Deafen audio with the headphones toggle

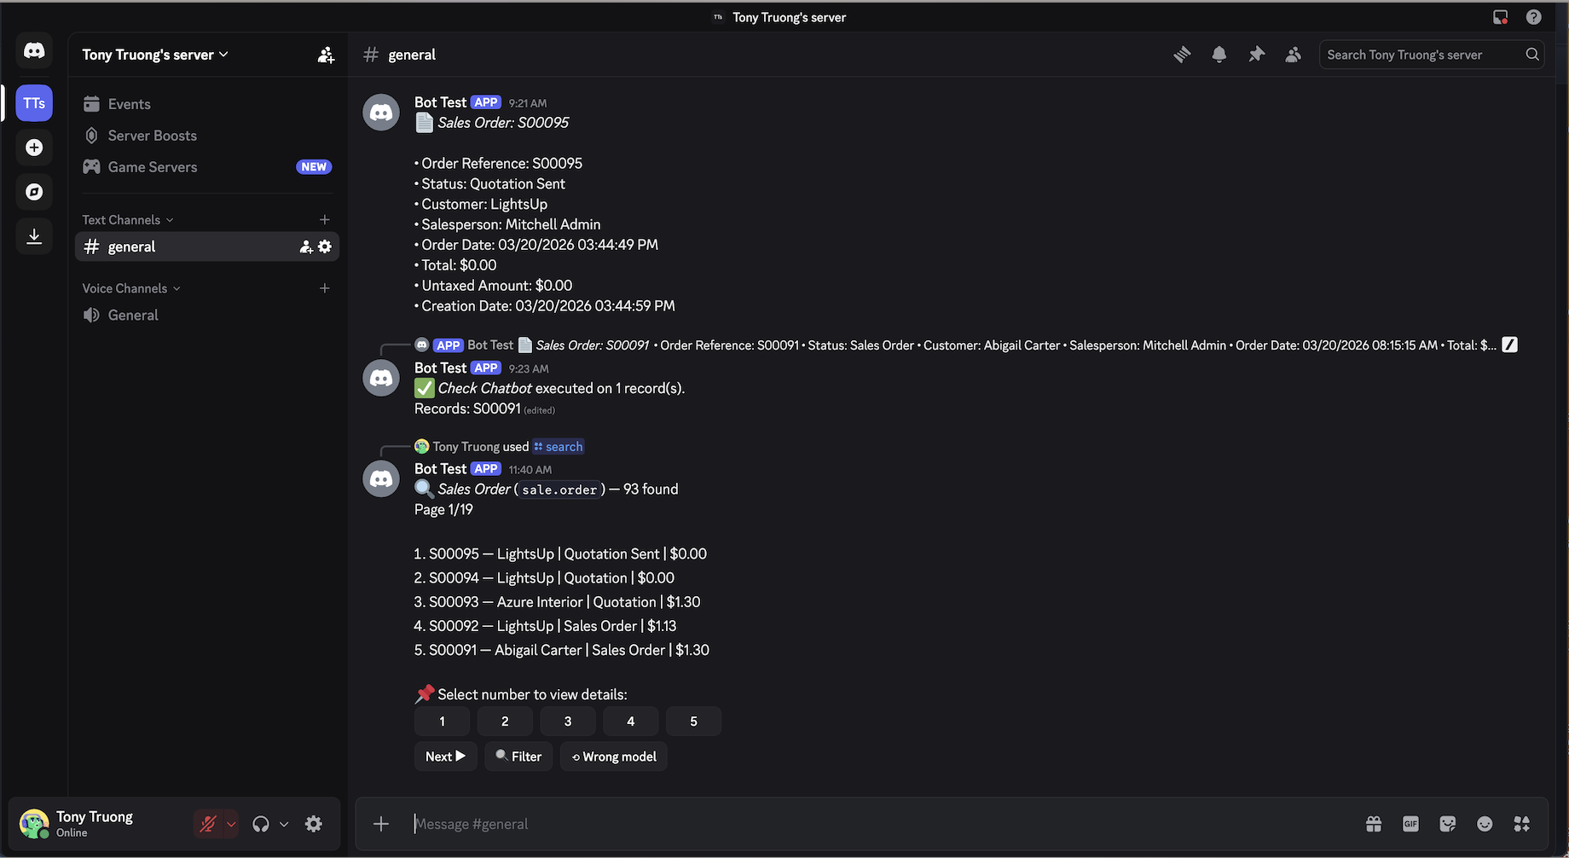pos(261,824)
